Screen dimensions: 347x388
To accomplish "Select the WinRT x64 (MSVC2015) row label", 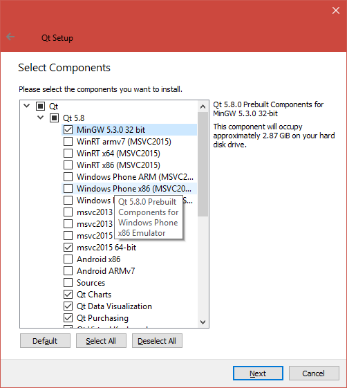I will point(118,154).
